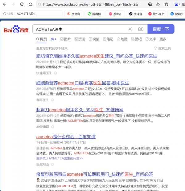Switch to the 视频 tab
Screen dimensions: 185x191
94,39
